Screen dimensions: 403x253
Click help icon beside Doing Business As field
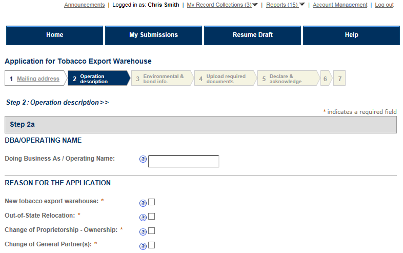143,160
